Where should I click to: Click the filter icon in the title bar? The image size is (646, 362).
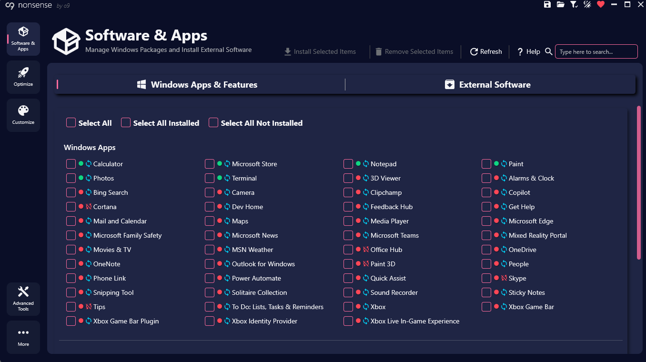click(574, 4)
